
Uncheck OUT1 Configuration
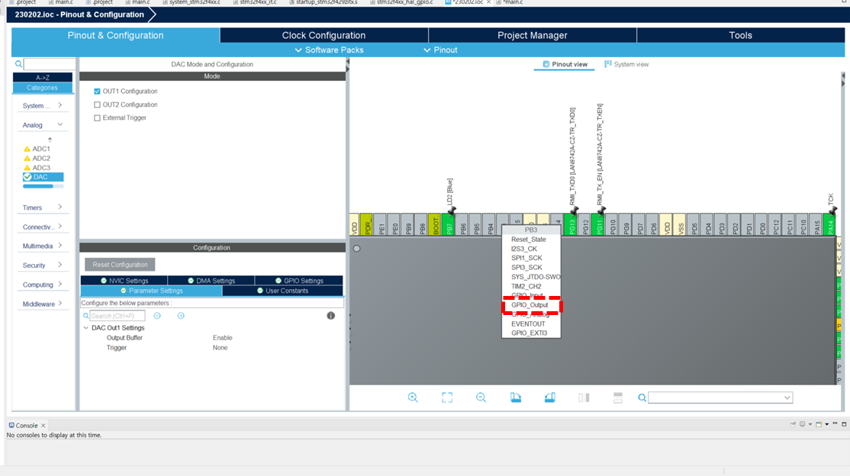pos(97,91)
